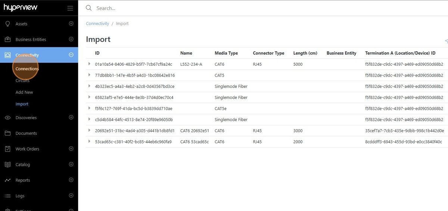Sort by the Business Entity column header
This screenshot has height=211, width=448.
[342, 53]
